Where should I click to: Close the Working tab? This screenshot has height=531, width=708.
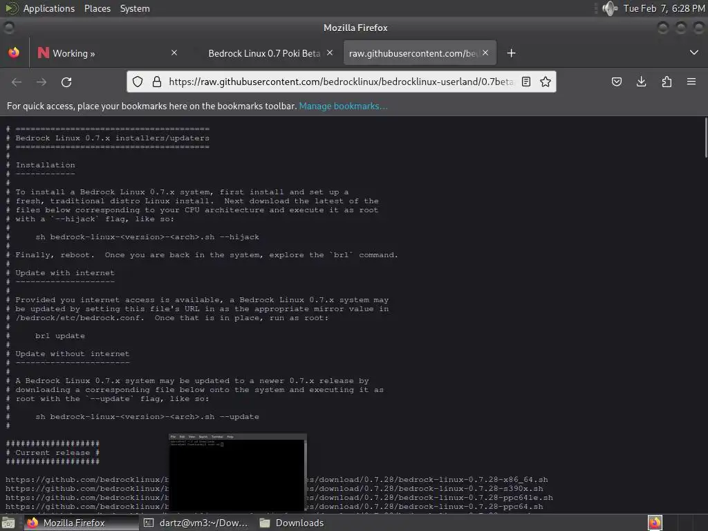coord(174,53)
